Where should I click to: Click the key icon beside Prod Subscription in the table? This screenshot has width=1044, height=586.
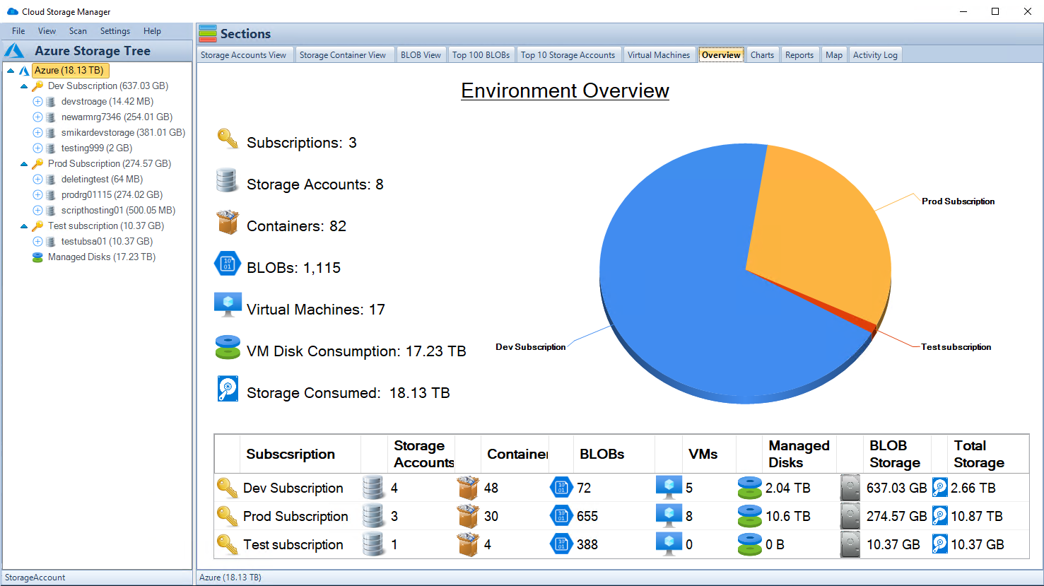click(227, 516)
